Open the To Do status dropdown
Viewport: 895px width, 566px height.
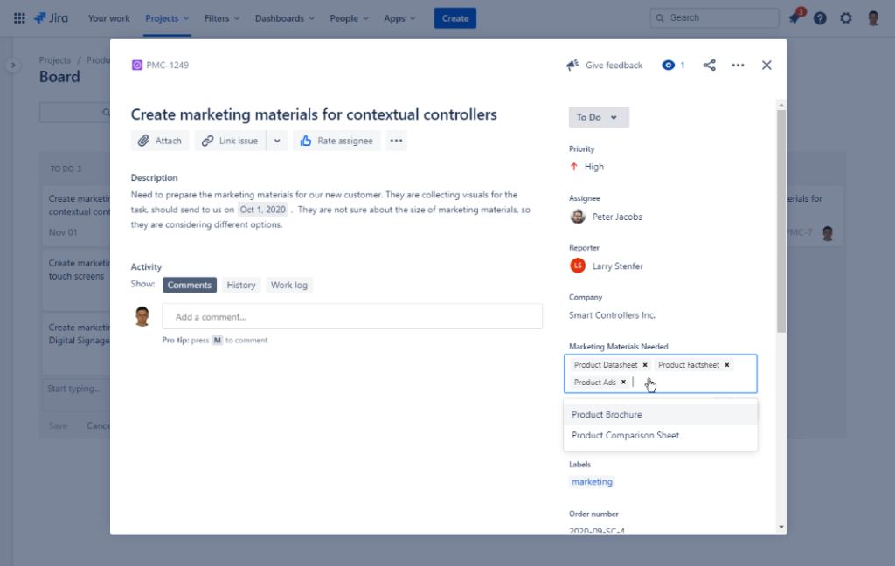(599, 117)
